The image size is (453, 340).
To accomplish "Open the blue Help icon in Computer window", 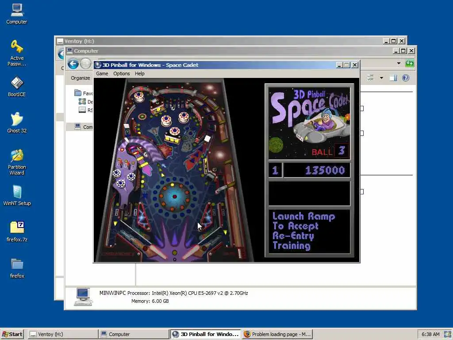I will tap(406, 78).
